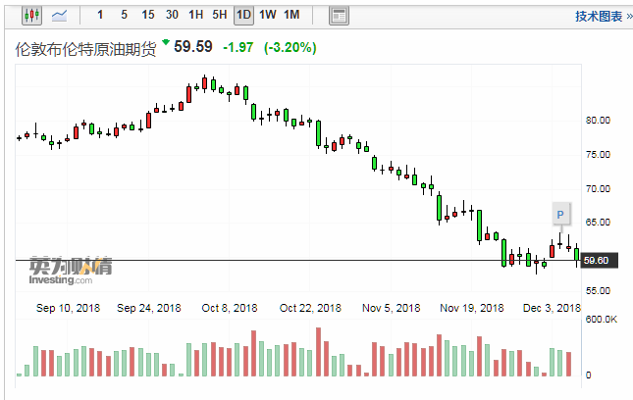Image resolution: width=633 pixels, height=400 pixels.
Task: Click the Nov 5, 2018 date label
Action: (392, 308)
